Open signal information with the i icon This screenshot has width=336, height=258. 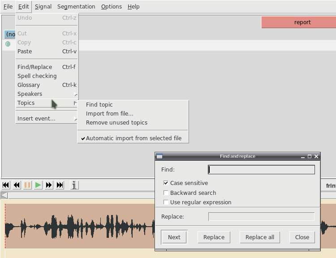74,185
